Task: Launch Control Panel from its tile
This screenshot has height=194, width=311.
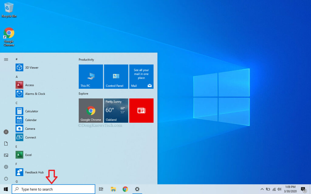Action: pos(116,76)
